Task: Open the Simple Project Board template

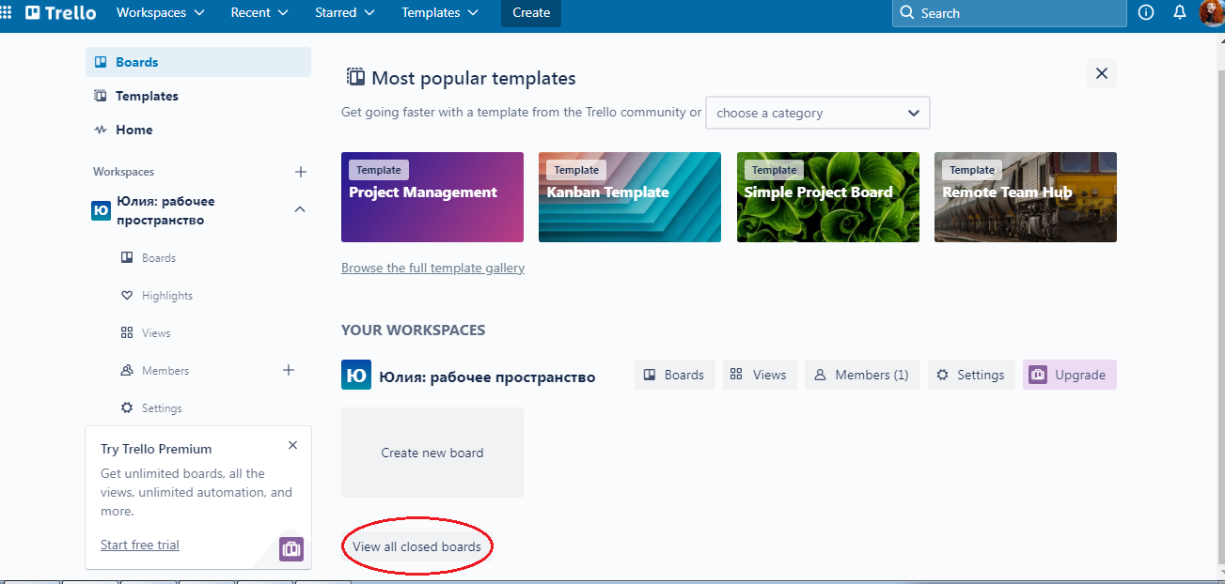Action: pos(828,197)
